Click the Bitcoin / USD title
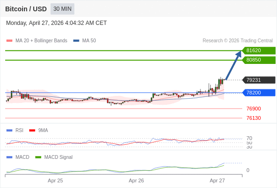Screen dimensions: 277x188 point(26,9)
